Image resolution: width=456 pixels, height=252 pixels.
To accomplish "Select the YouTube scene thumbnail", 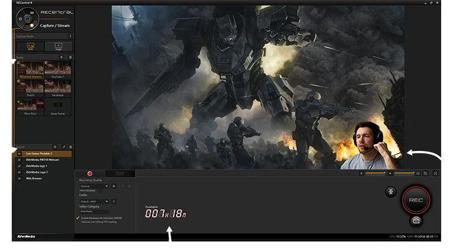I will click(x=57, y=70).
